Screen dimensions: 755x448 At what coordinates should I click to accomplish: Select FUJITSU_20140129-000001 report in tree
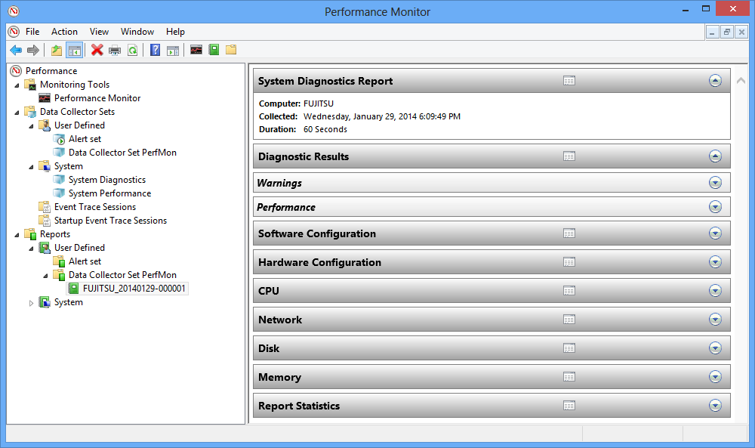[134, 289]
